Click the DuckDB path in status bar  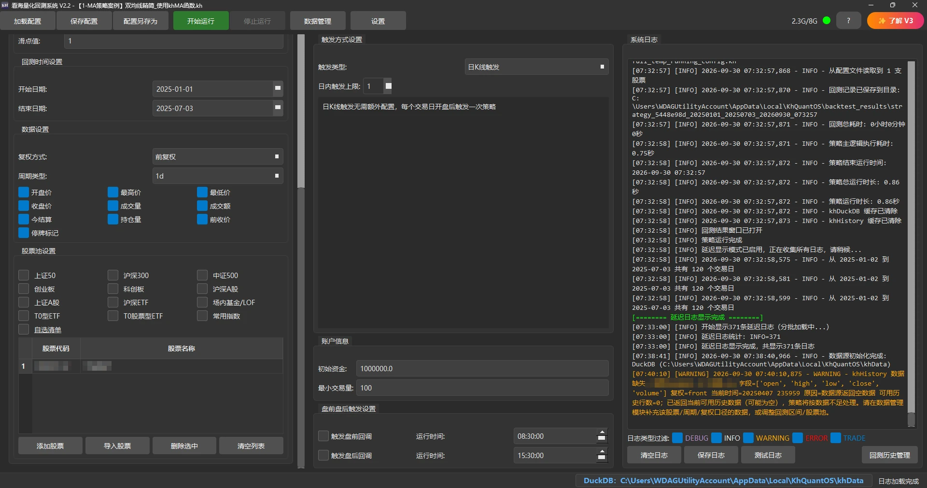(x=723, y=481)
